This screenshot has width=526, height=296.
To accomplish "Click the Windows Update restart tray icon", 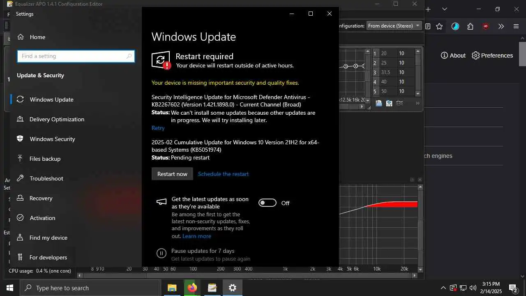I will point(453,288).
